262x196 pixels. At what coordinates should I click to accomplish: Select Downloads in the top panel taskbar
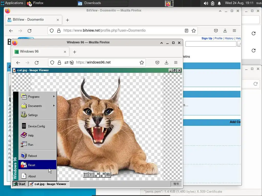102,3
